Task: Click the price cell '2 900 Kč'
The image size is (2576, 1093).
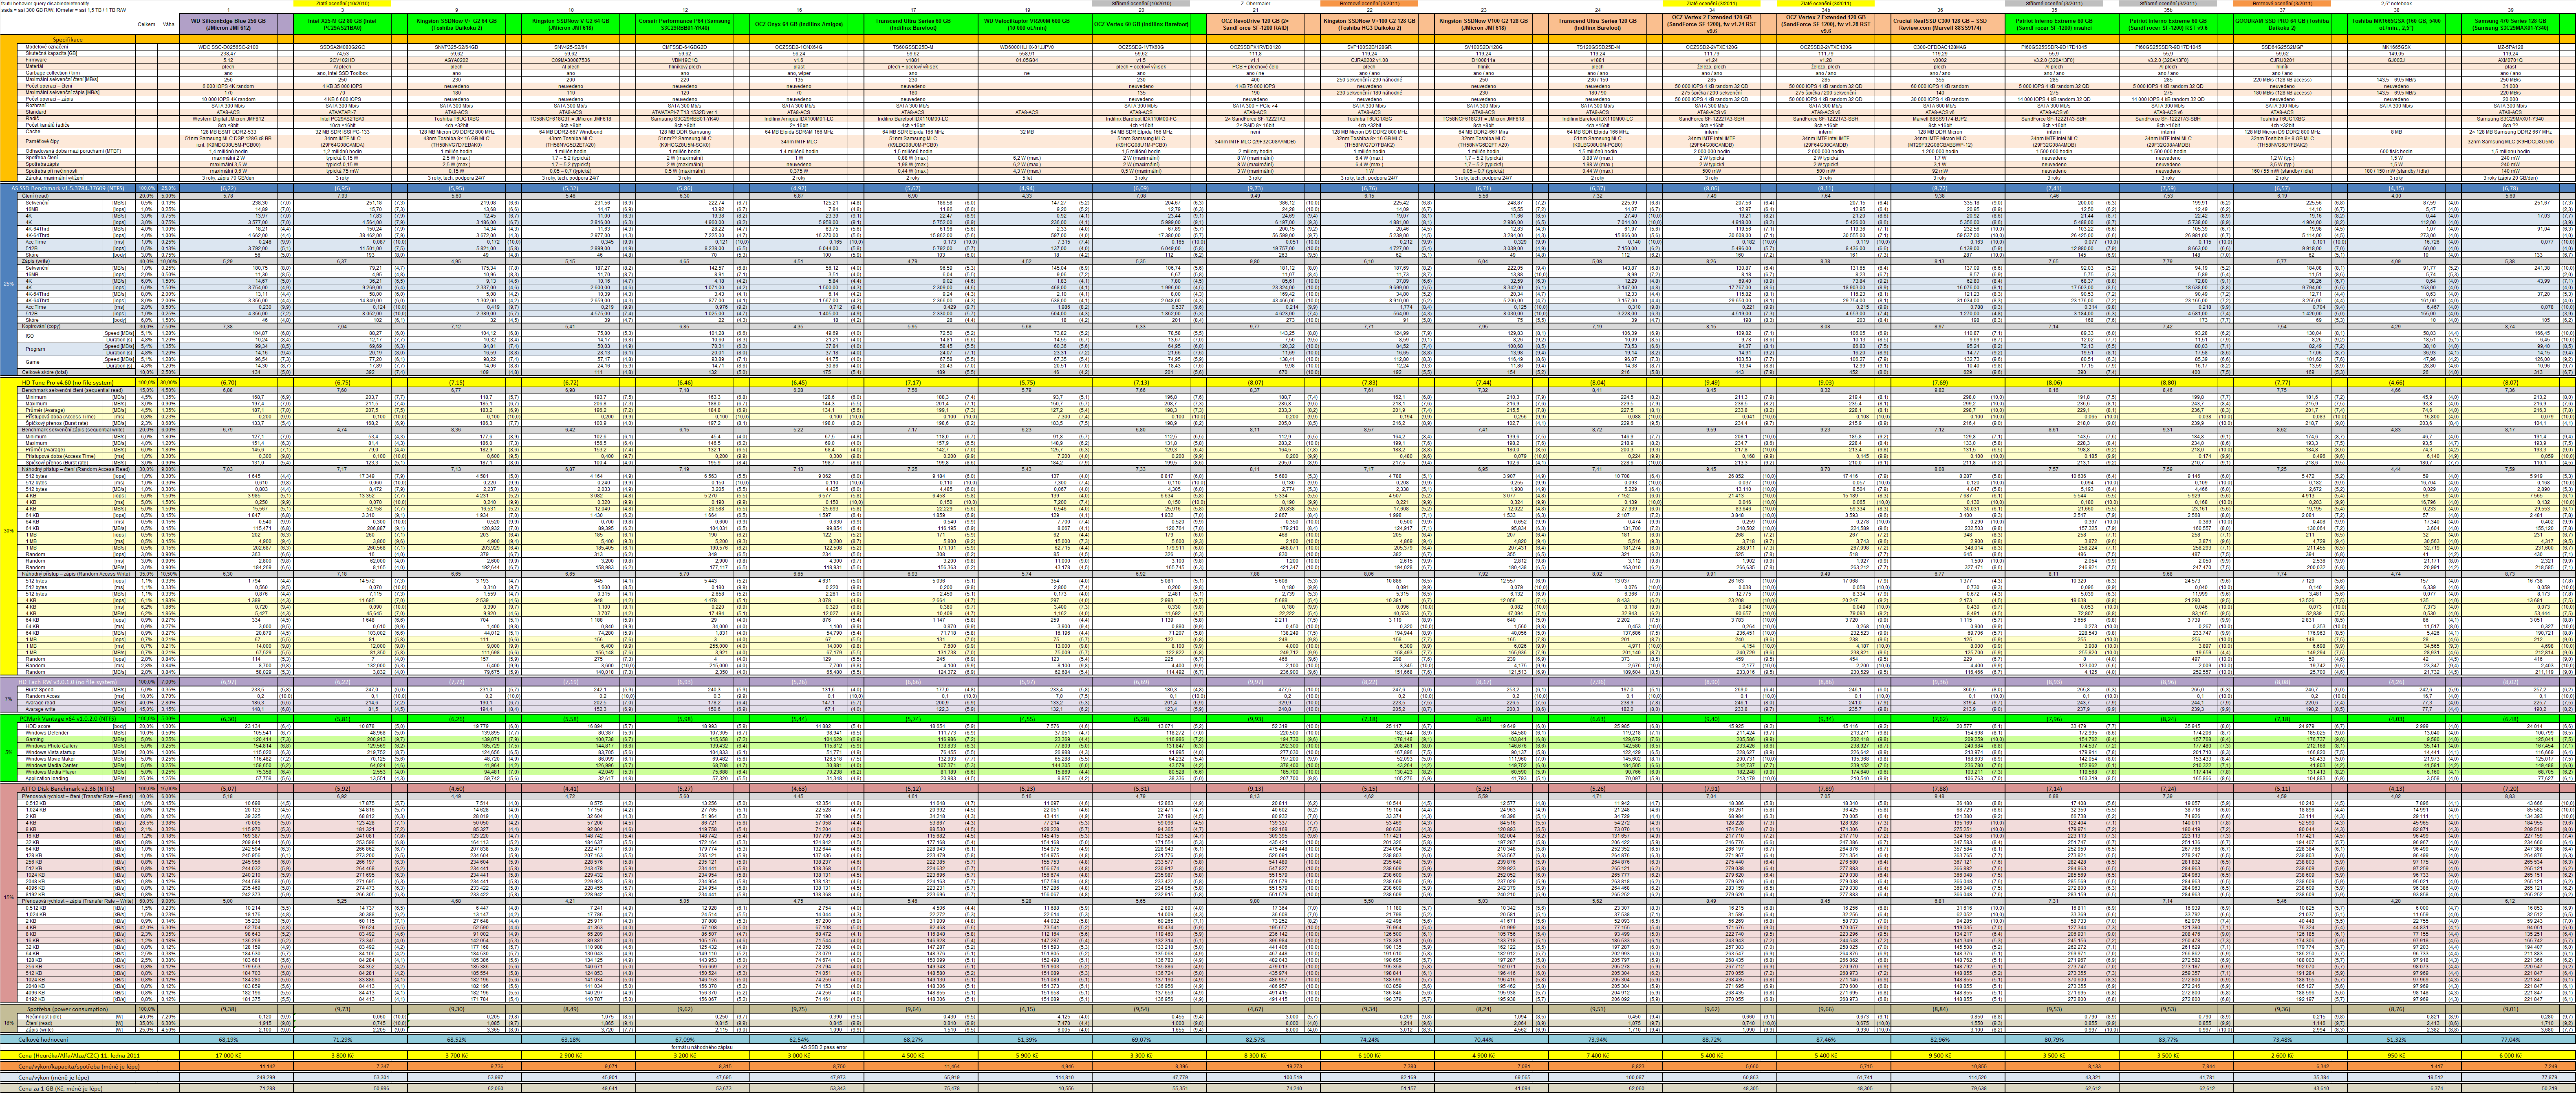Action: (571, 1055)
